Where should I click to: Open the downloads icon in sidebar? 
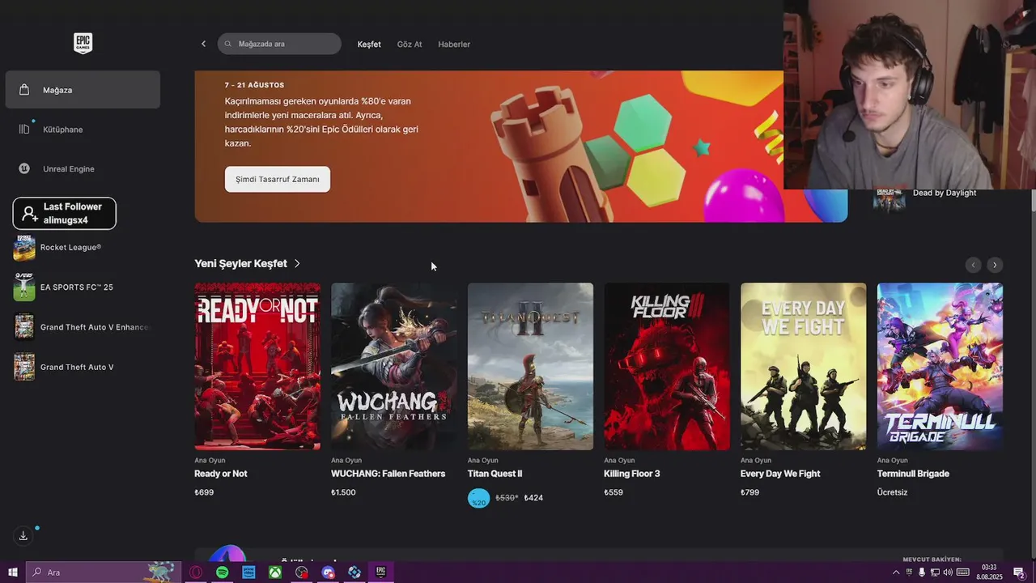tap(23, 535)
